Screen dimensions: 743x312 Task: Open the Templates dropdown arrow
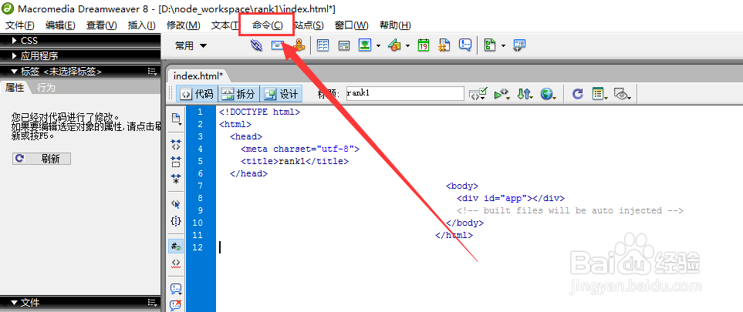point(503,46)
